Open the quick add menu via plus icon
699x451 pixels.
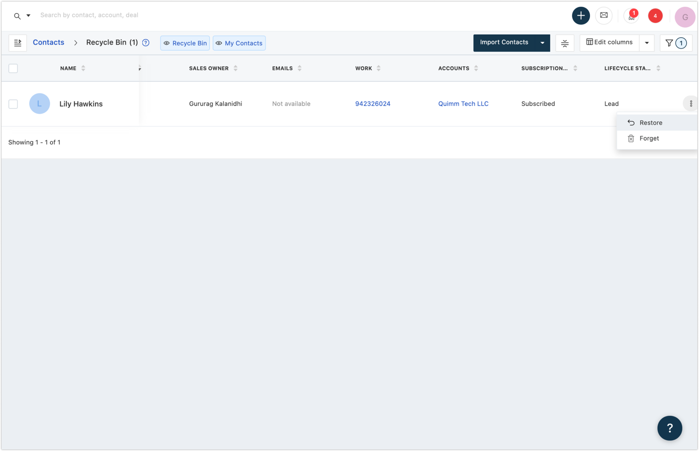[x=581, y=16]
